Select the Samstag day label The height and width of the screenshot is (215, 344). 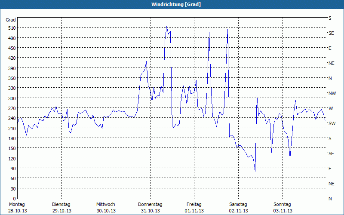(x=238, y=205)
